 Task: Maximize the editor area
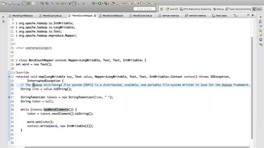tap(252, 15)
